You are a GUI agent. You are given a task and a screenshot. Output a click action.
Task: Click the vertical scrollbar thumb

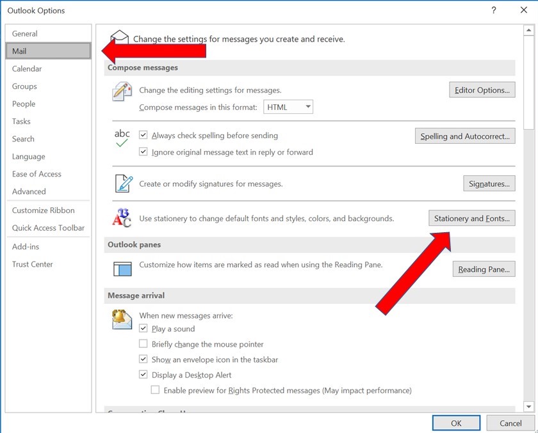(x=529, y=83)
